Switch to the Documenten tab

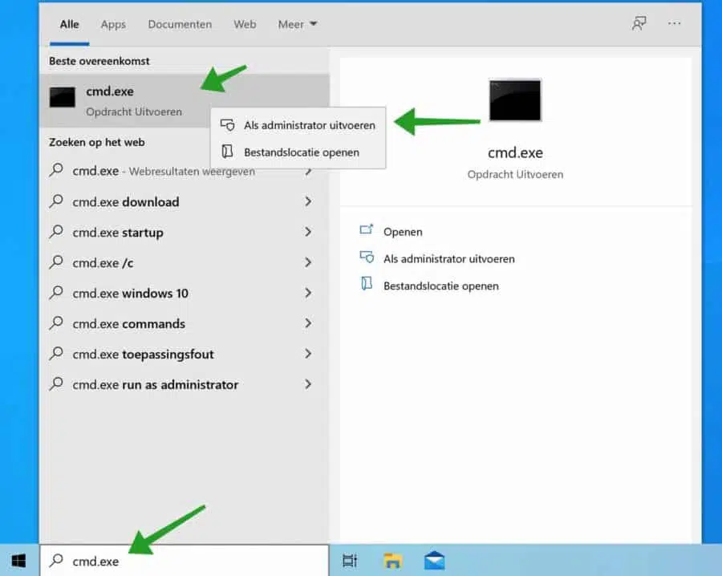pyautogui.click(x=180, y=24)
